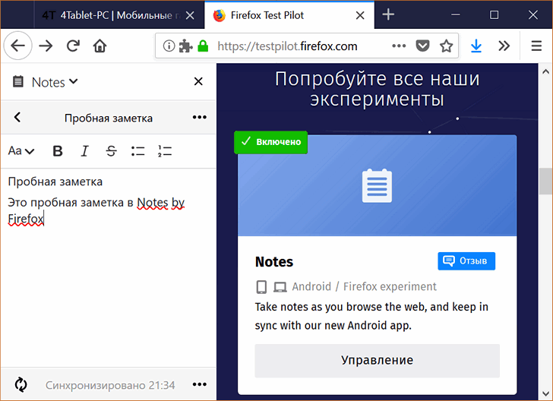Screen dimensions: 553x401
Task: Insert a numbered list
Action: pos(165,151)
